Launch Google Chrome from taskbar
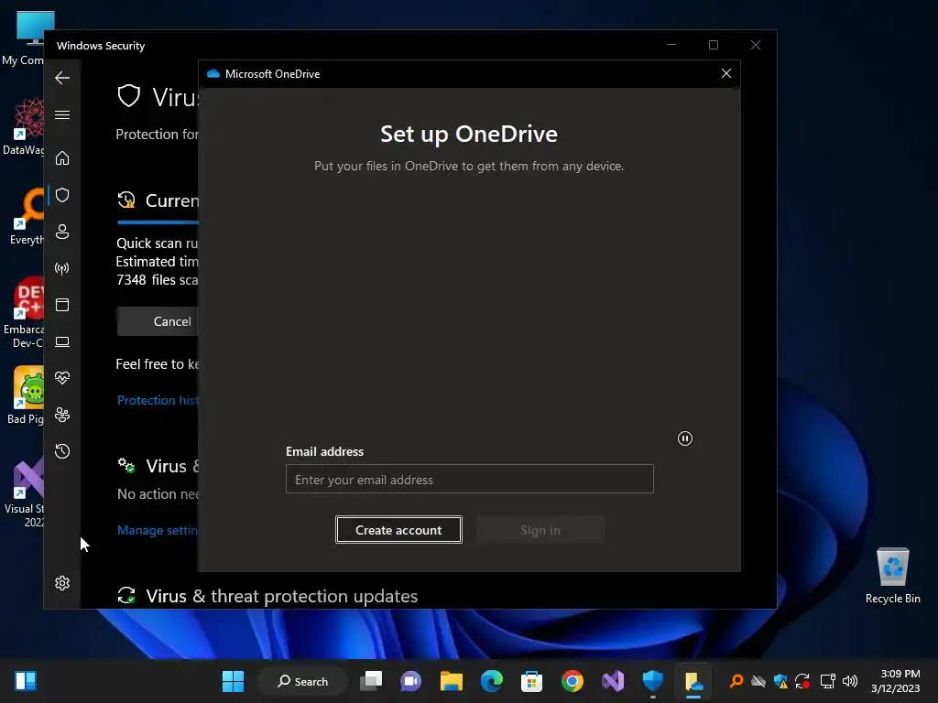The image size is (938, 703). click(x=573, y=681)
